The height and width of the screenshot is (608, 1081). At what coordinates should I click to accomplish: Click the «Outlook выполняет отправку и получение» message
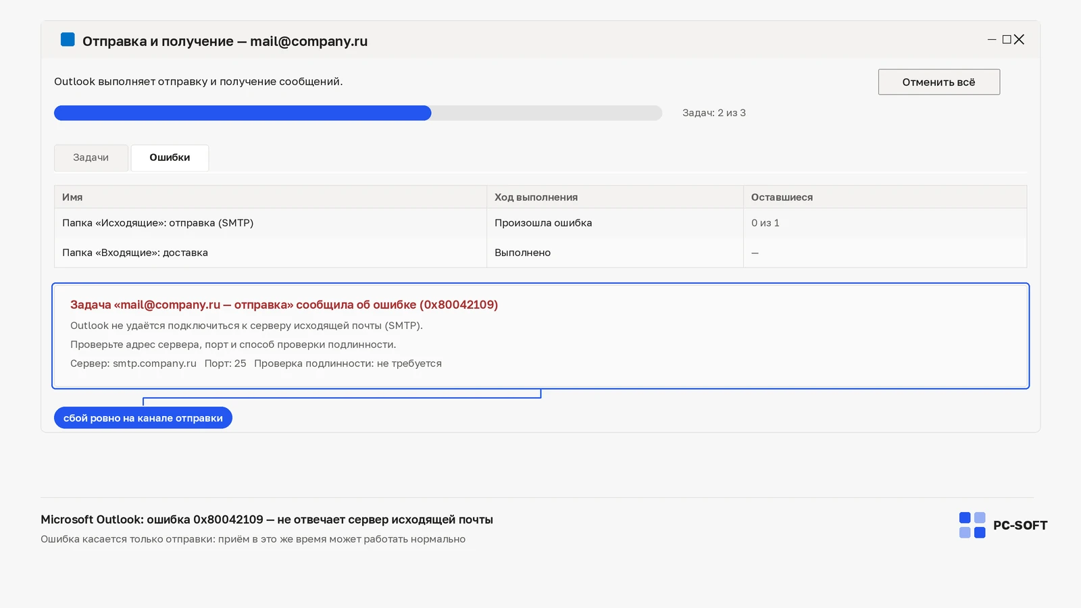coord(198,82)
